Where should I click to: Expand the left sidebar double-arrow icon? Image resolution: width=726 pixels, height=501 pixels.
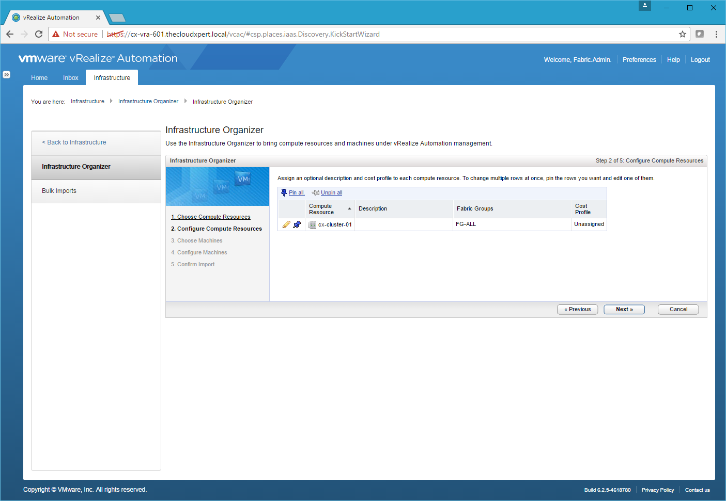tap(6, 75)
